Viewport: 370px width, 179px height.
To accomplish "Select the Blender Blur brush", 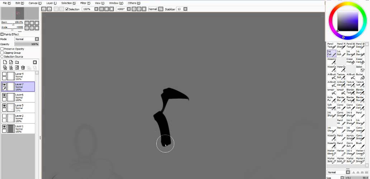I will point(341,99).
